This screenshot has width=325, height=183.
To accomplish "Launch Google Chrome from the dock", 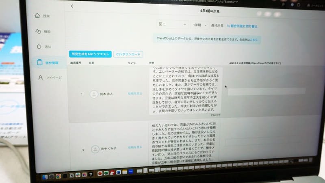I will click(x=58, y=176).
